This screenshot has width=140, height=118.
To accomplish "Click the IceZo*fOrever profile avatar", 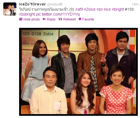I will [10, 9].
